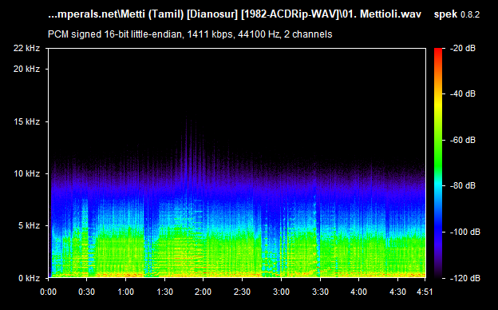Click the -60 dB legend label

pyautogui.click(x=462, y=140)
